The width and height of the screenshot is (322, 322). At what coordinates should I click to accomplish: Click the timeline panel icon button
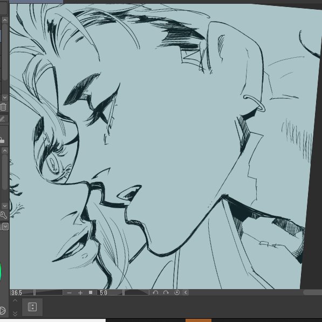32,307
